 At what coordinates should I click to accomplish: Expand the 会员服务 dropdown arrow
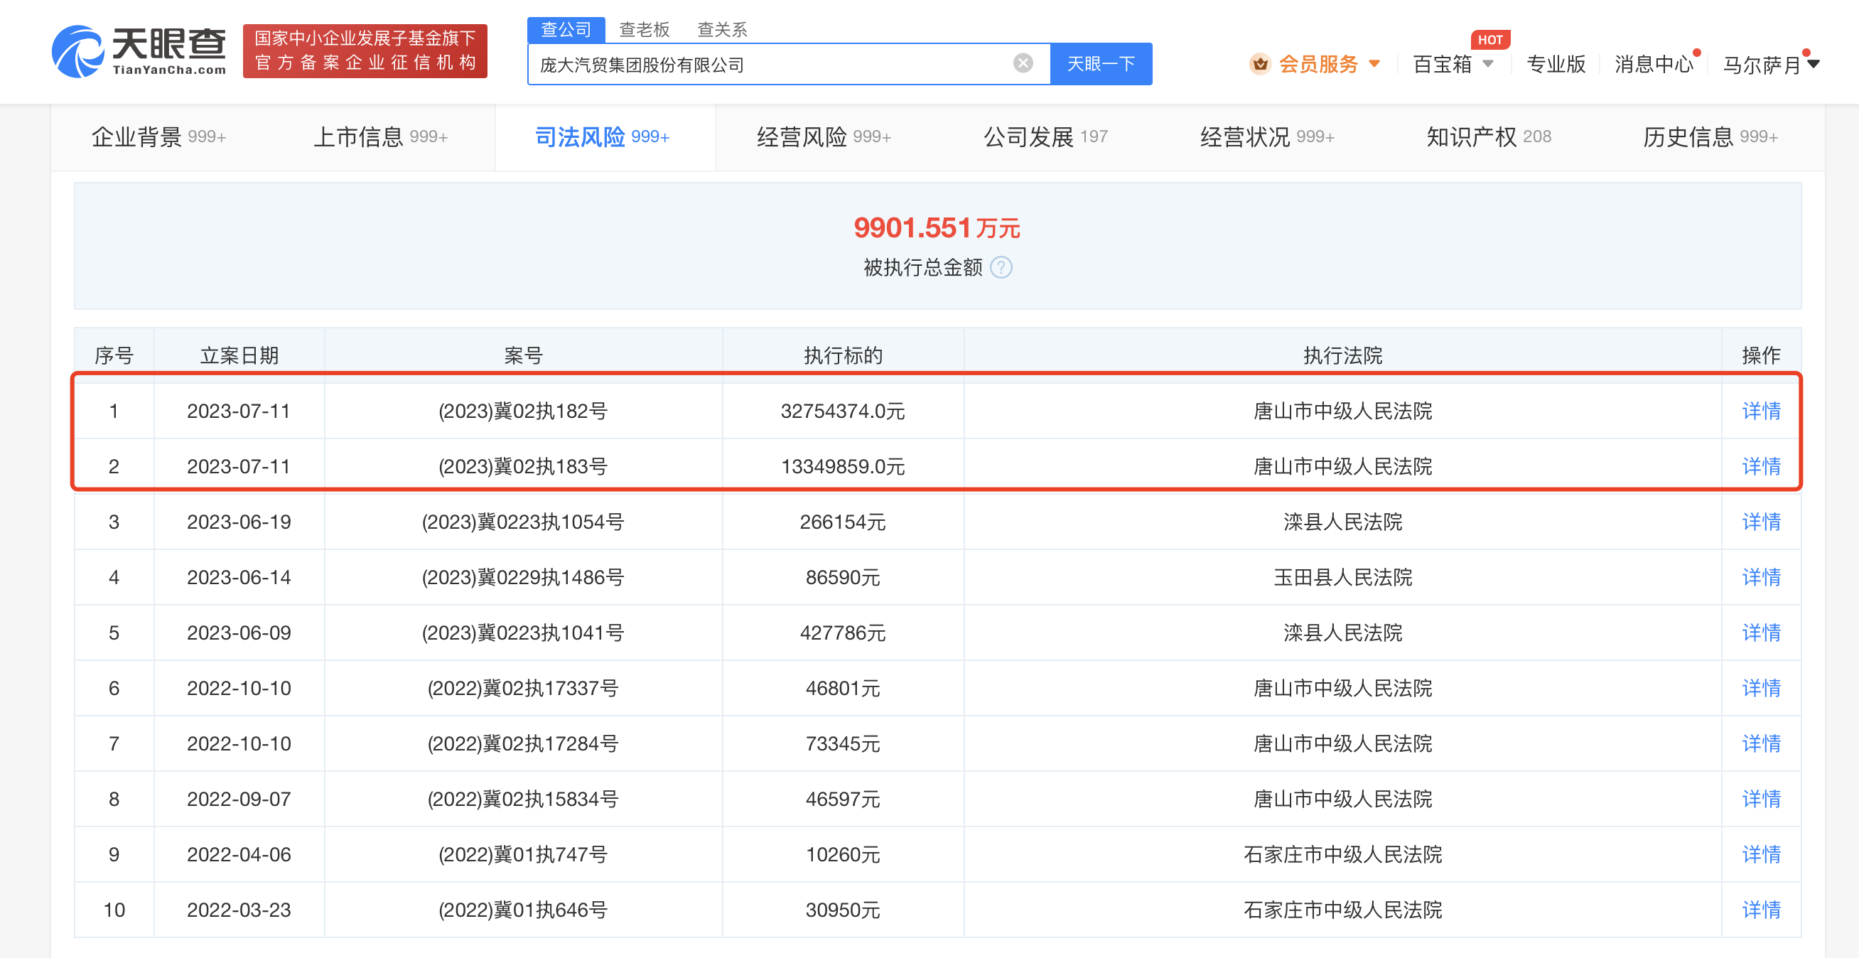tap(1375, 64)
